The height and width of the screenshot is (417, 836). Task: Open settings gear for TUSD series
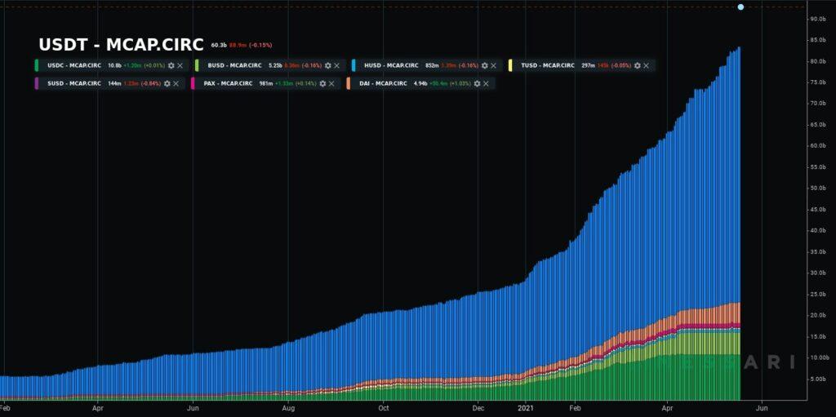click(637, 65)
